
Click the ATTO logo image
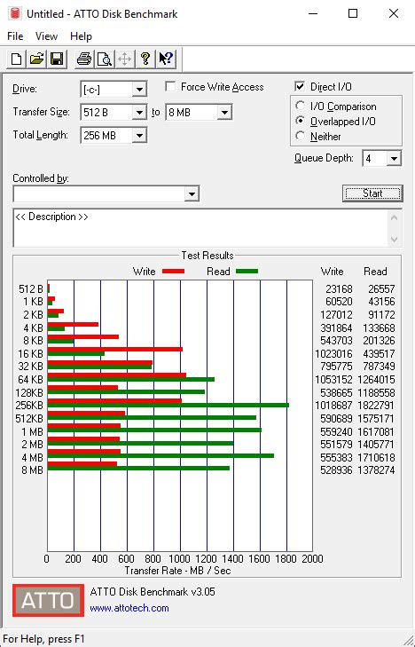pos(48,600)
